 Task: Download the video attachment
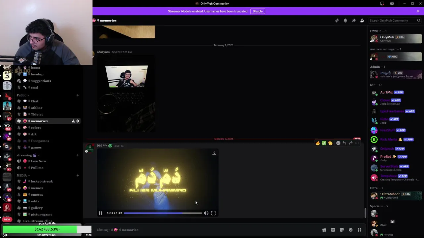click(x=214, y=153)
